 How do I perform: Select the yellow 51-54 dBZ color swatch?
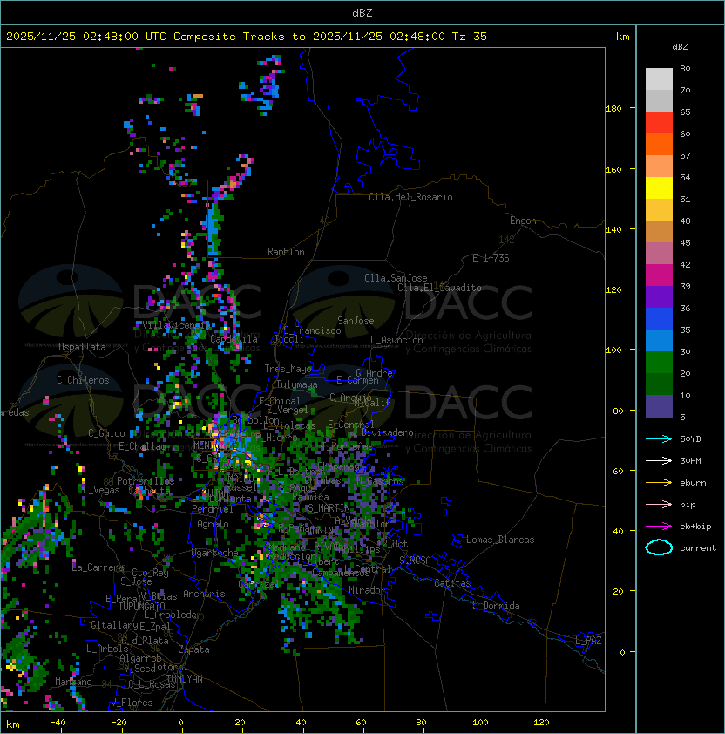(x=659, y=188)
